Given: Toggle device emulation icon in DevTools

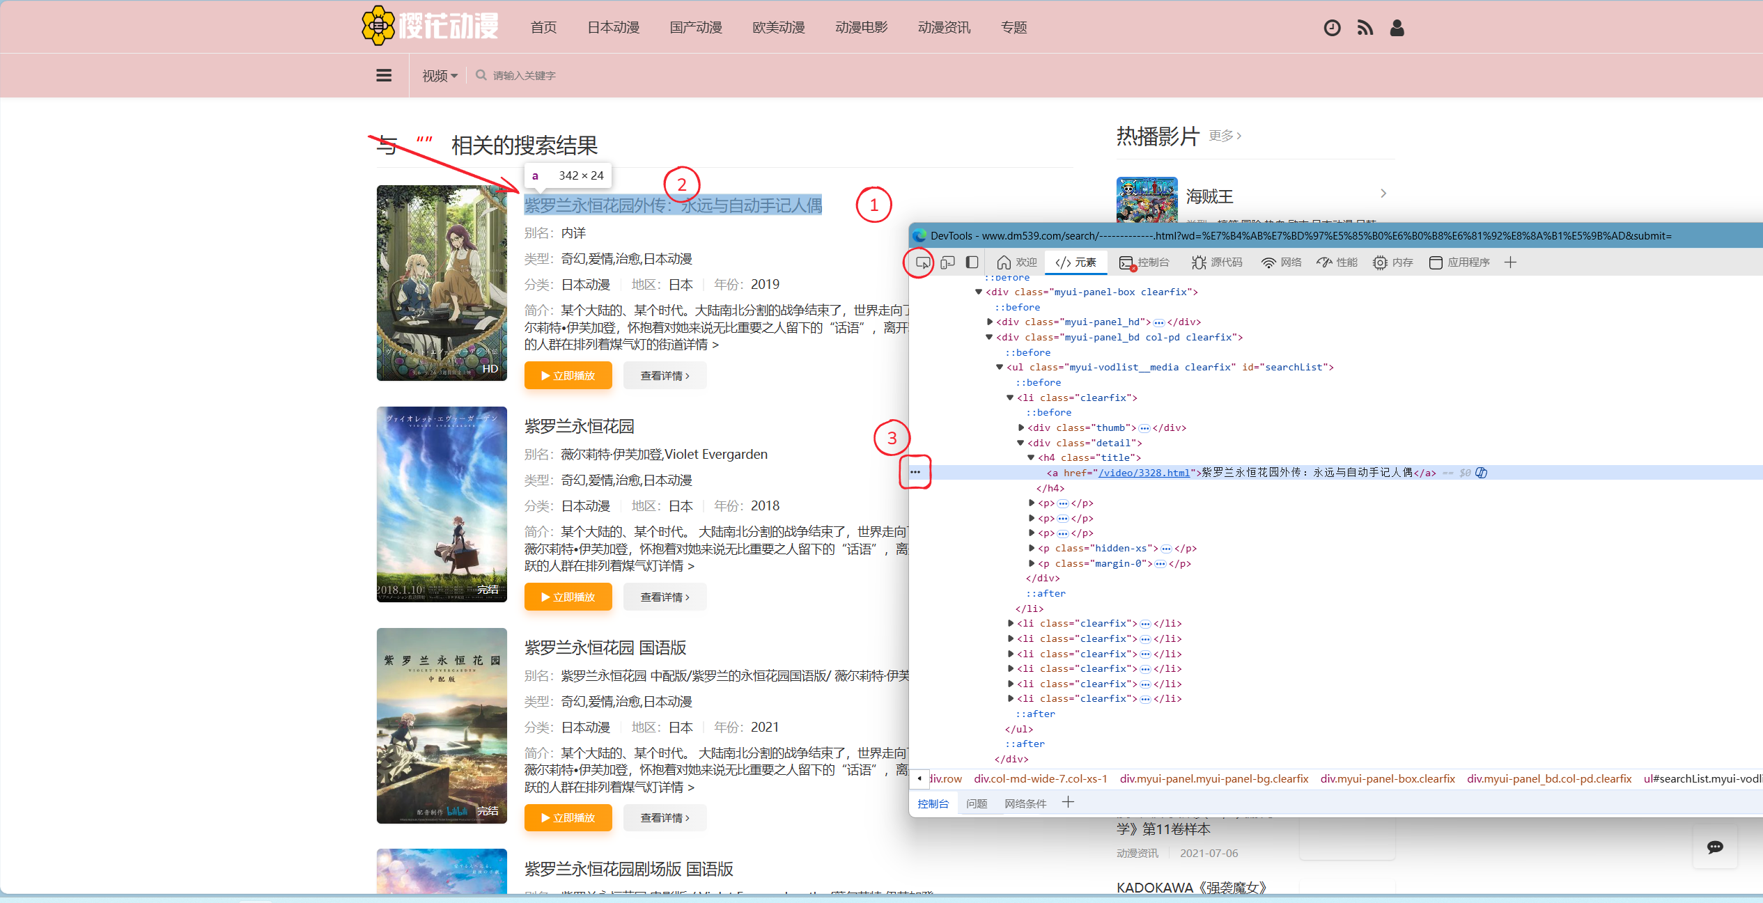Looking at the screenshot, I should pos(947,262).
